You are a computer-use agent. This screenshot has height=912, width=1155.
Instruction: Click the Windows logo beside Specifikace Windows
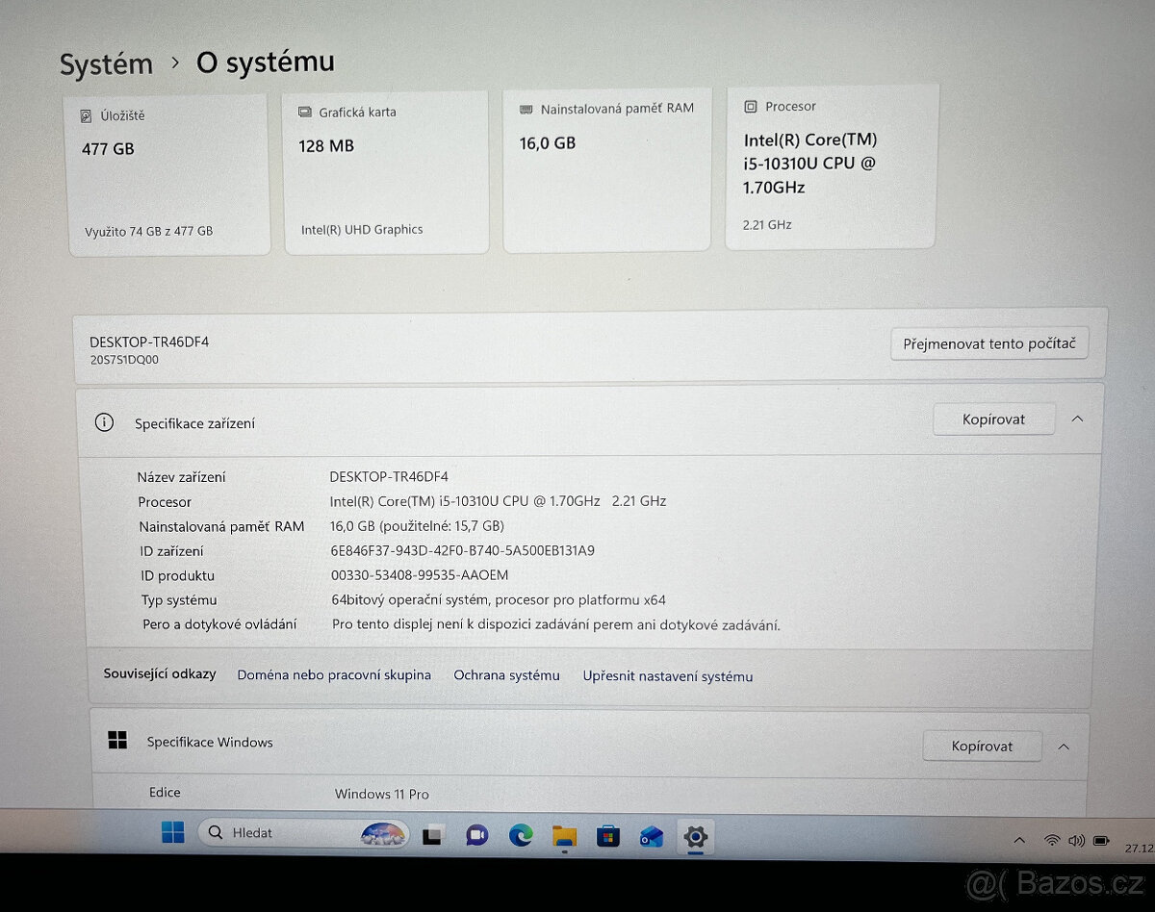[x=118, y=740]
